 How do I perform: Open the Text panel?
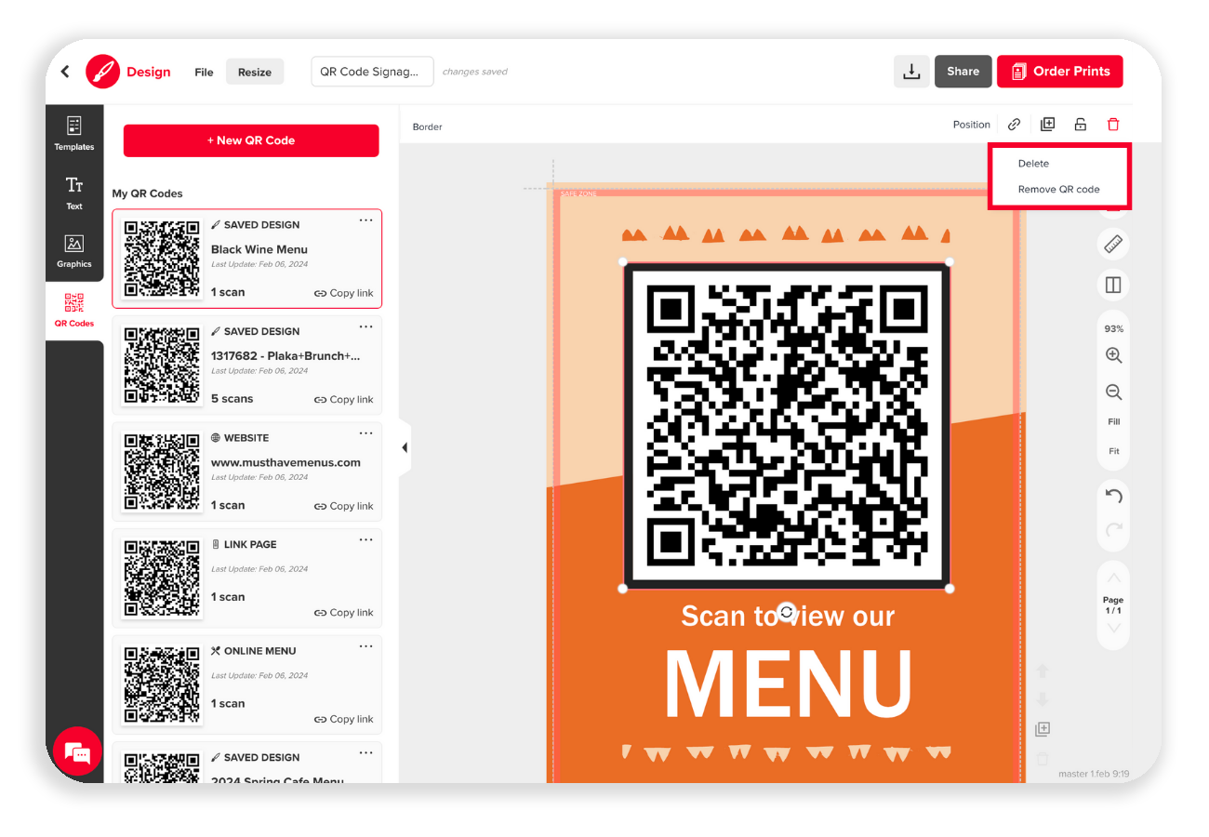74,193
